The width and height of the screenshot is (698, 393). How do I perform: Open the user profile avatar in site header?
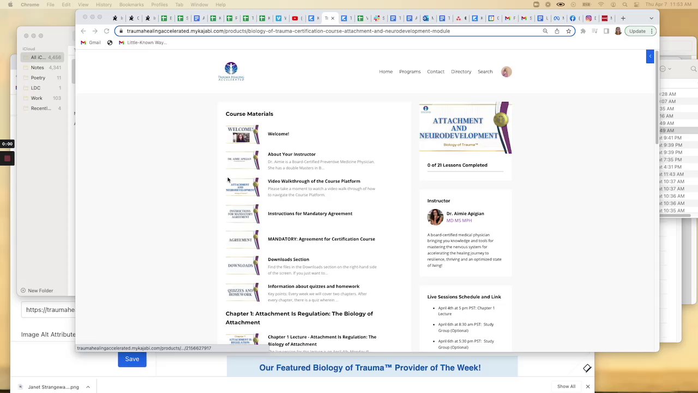coord(506,72)
